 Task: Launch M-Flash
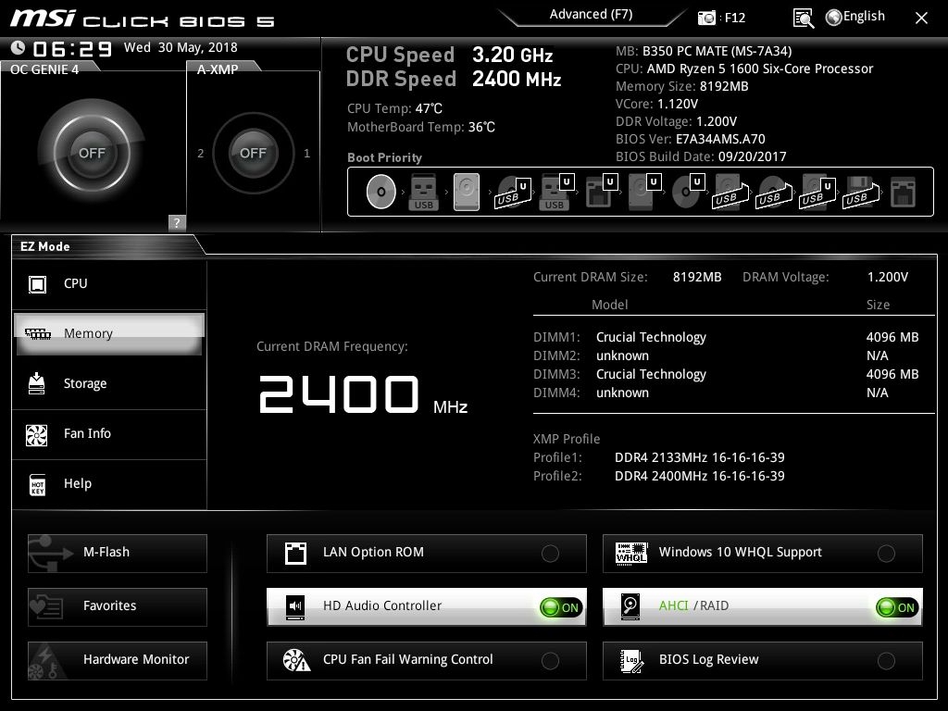click(118, 553)
